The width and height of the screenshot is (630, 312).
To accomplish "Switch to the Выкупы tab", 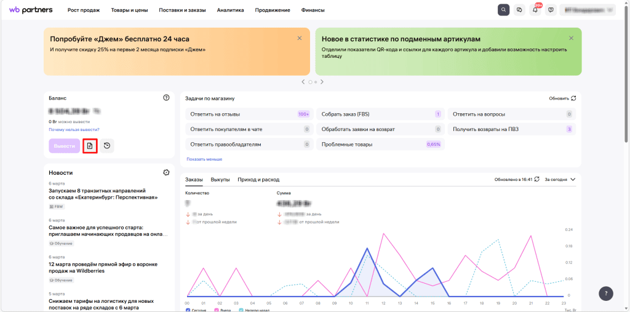I will (220, 180).
